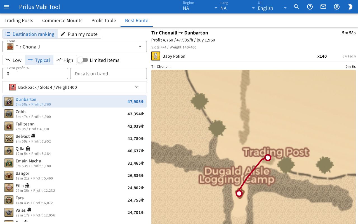
Task: Click the ship icon next to Belvast
Action: (33, 136)
